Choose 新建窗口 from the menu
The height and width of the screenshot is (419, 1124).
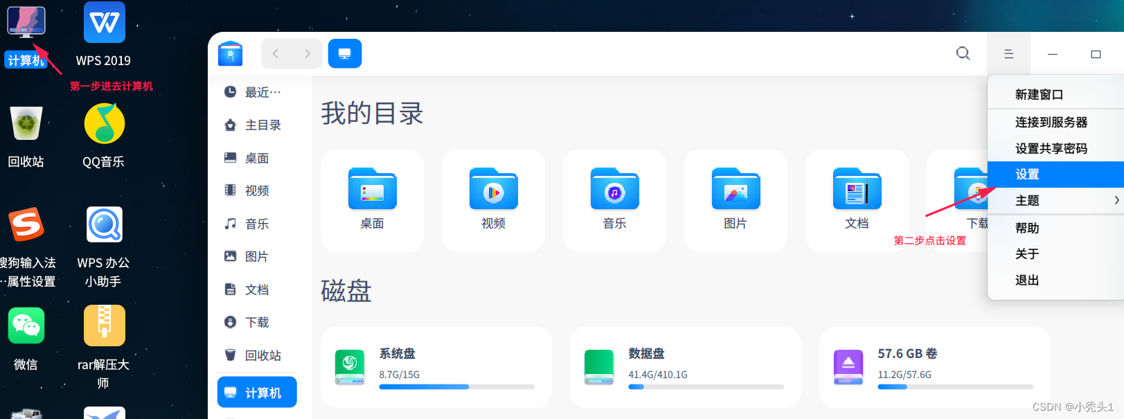(1055, 94)
